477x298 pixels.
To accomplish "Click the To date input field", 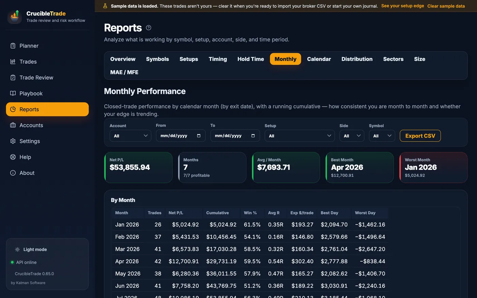I will pyautogui.click(x=235, y=136).
